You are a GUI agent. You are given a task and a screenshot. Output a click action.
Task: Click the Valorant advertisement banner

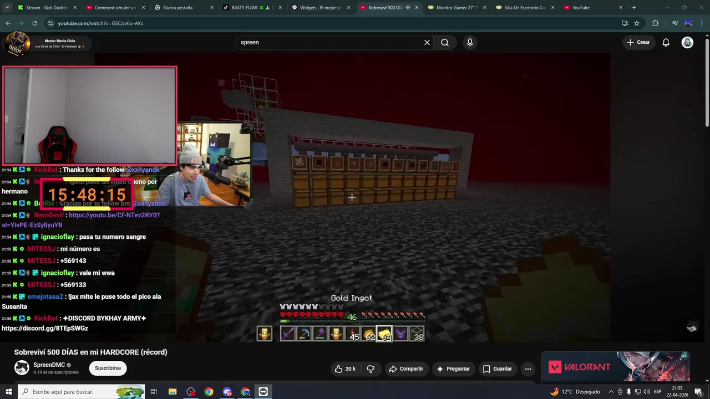(x=616, y=366)
